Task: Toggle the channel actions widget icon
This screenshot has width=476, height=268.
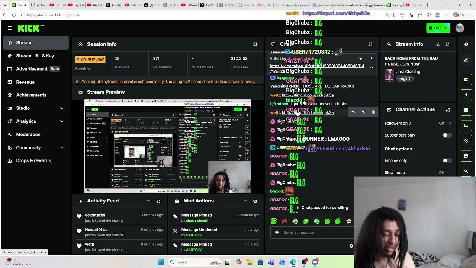Action: click(x=466, y=156)
